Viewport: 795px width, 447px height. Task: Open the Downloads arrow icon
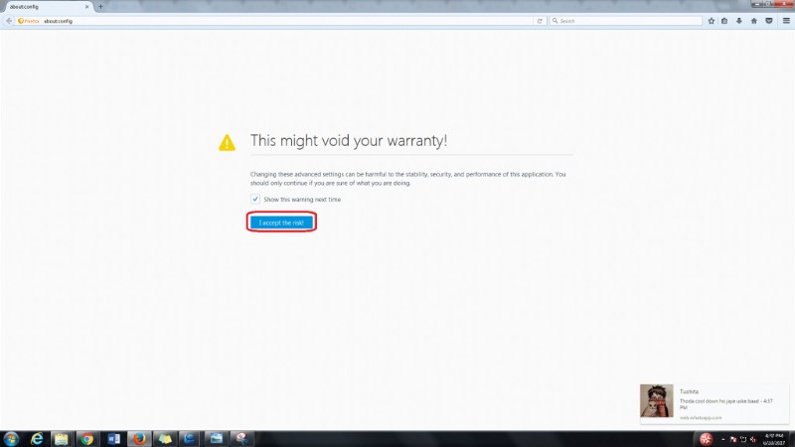739,21
